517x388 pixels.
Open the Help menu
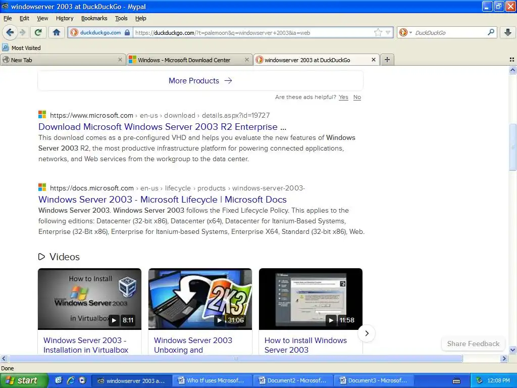141,18
